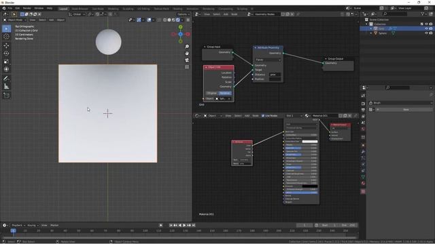Select the Add Cube tool

6,96
